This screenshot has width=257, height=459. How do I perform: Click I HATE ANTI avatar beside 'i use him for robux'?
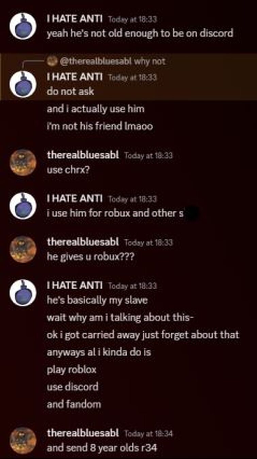tap(23, 206)
